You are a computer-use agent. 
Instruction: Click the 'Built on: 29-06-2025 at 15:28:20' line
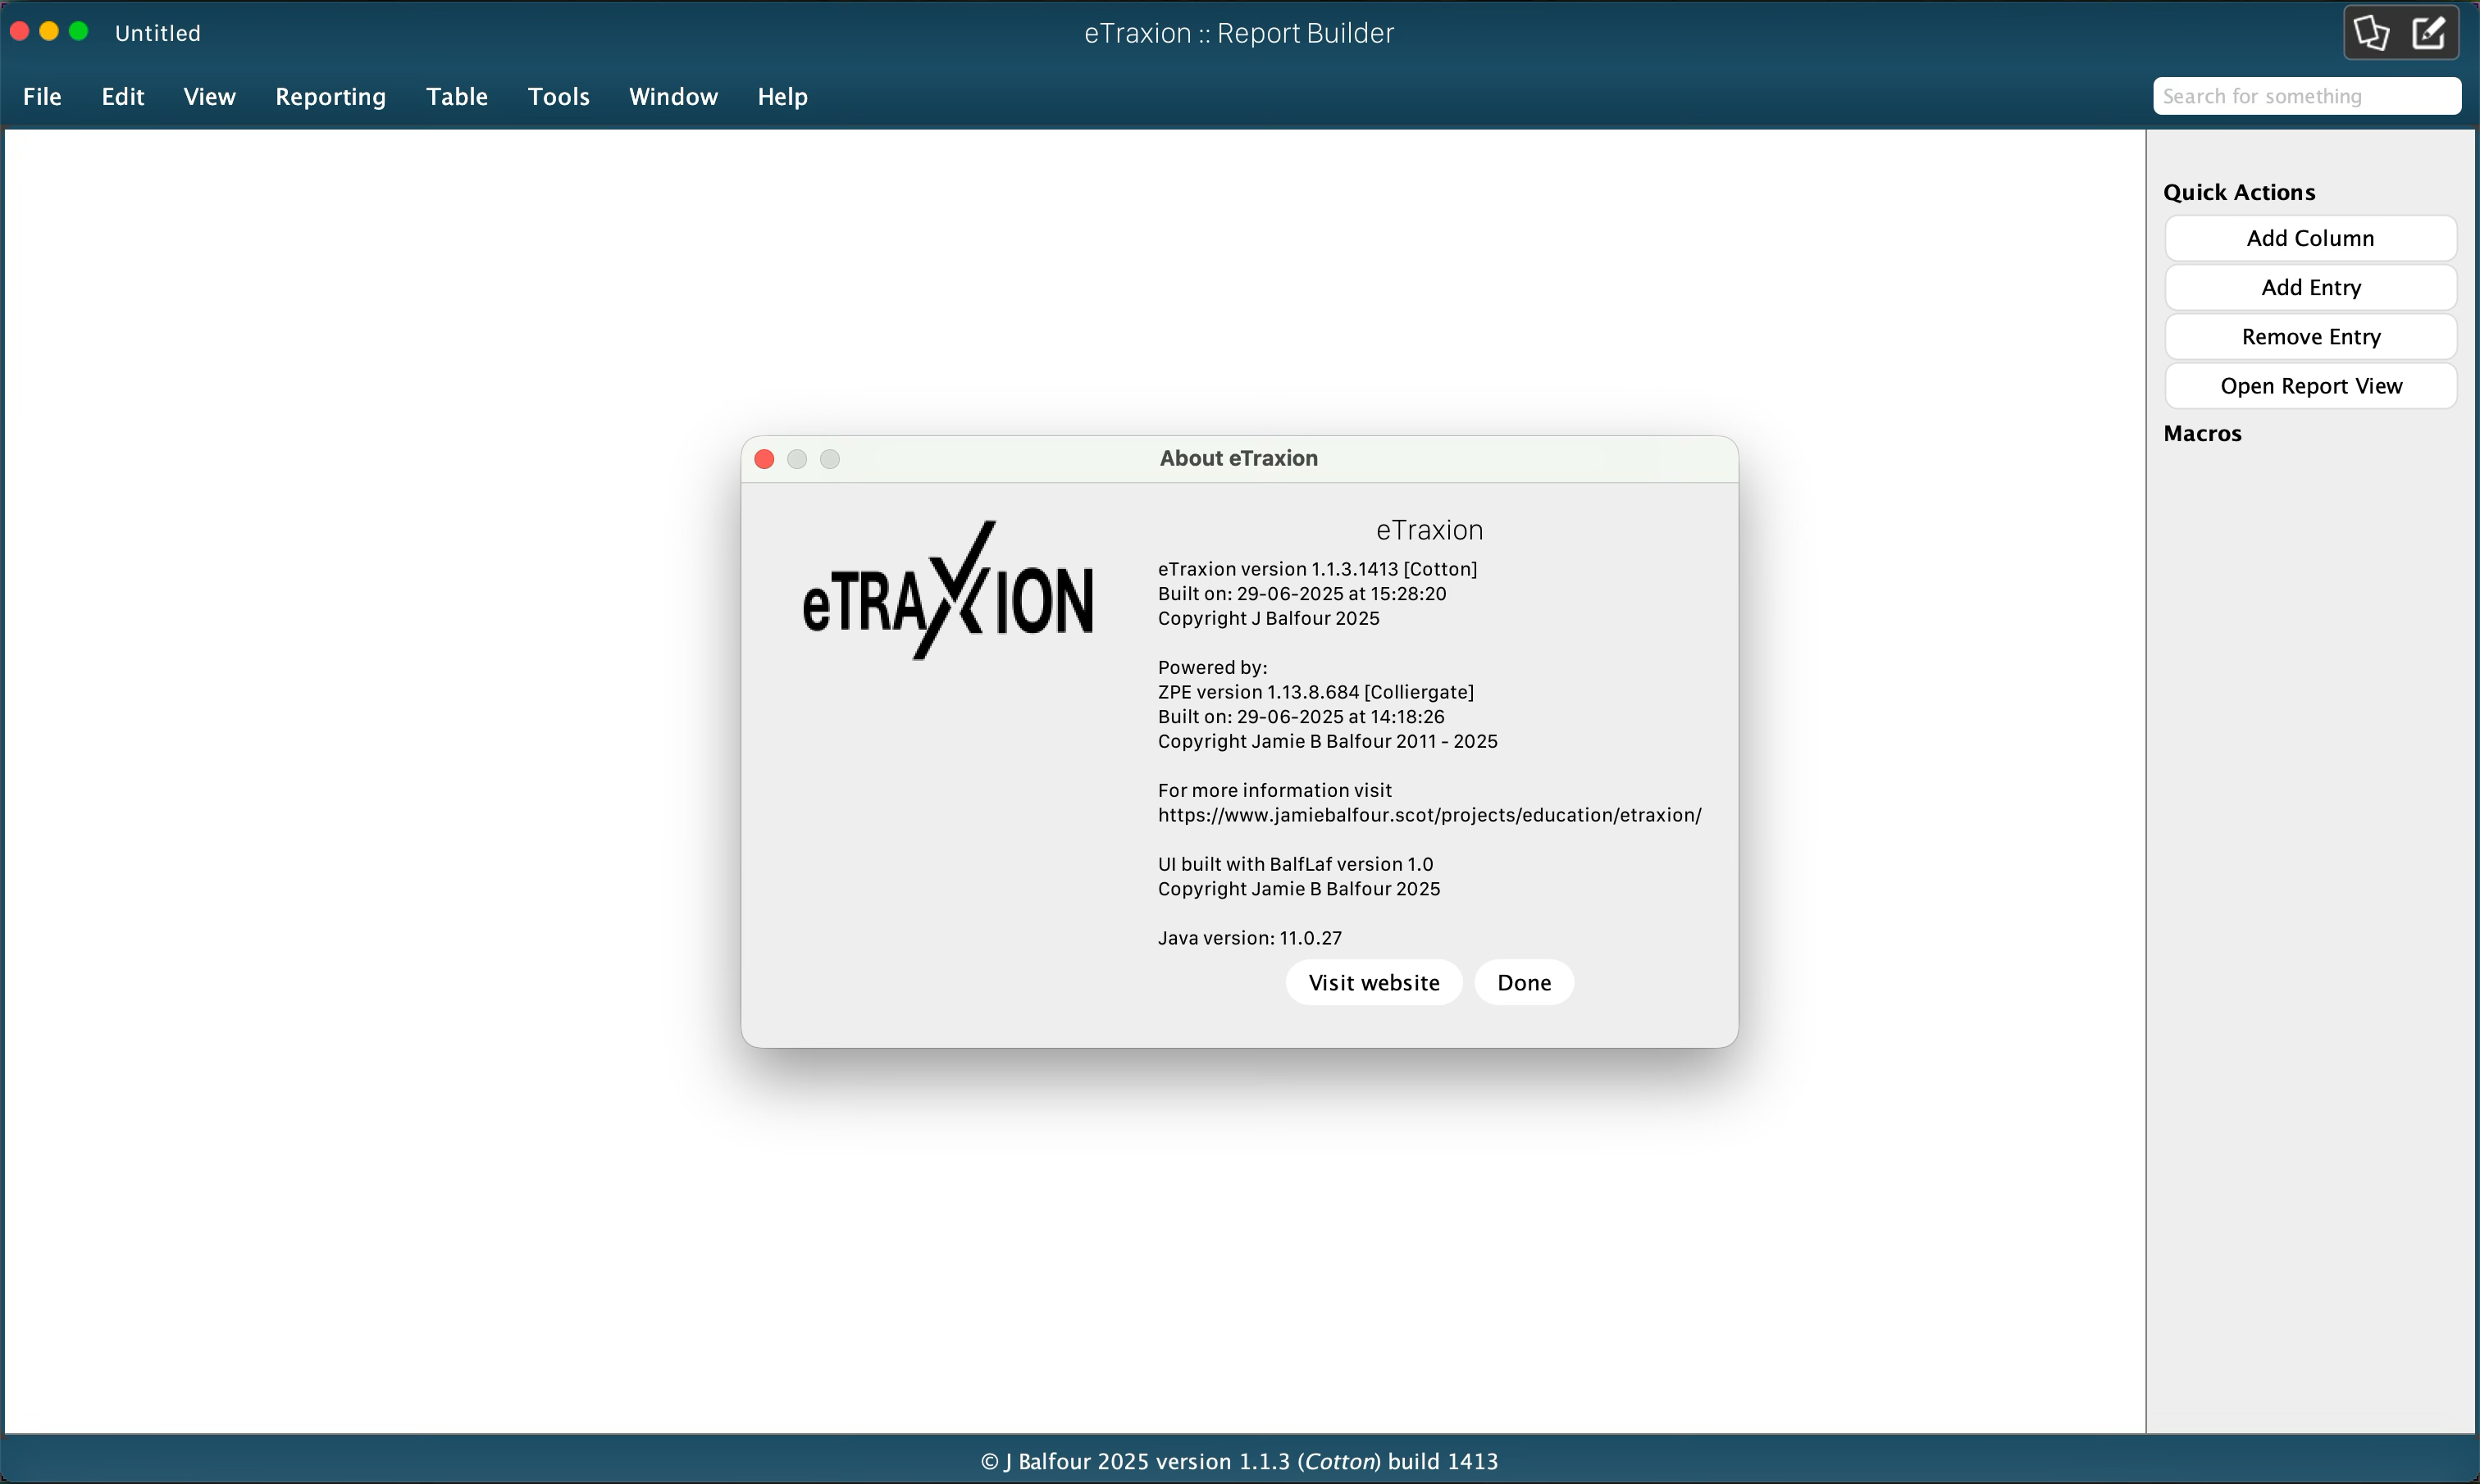[x=1302, y=594]
